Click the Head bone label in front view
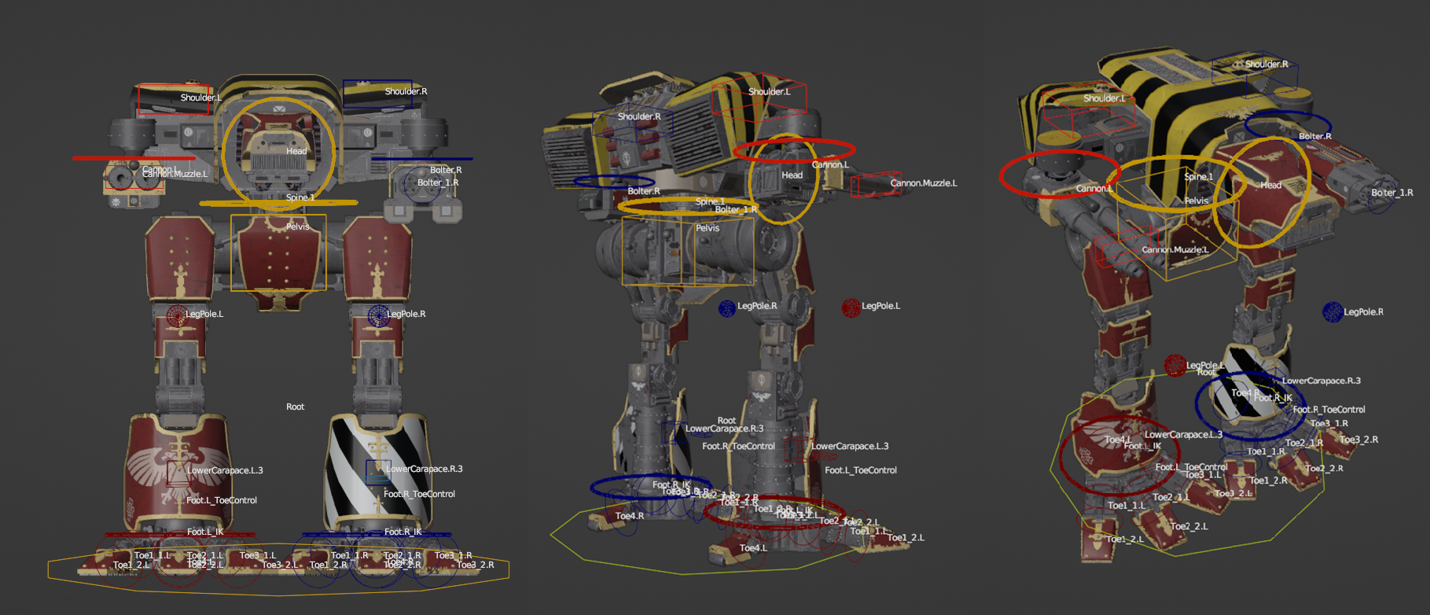Screen dimensions: 1430x615 point(296,151)
